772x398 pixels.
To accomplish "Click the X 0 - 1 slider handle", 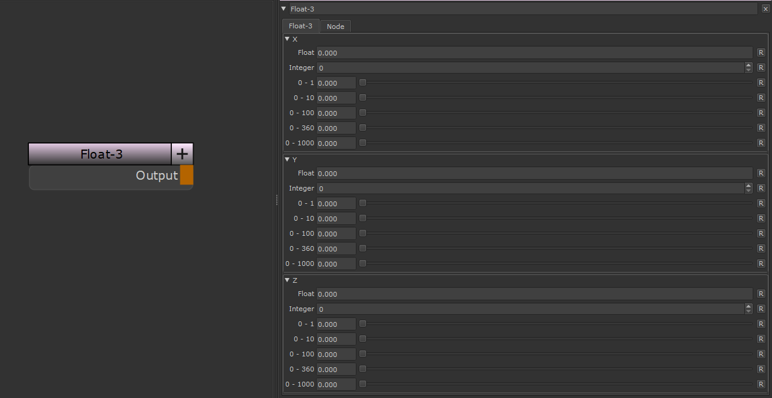I will pos(362,83).
